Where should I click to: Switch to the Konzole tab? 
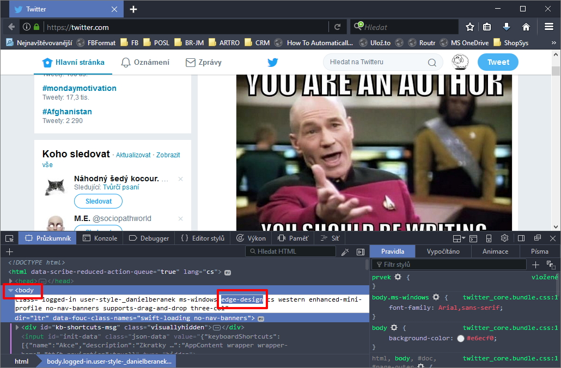pyautogui.click(x=100, y=238)
